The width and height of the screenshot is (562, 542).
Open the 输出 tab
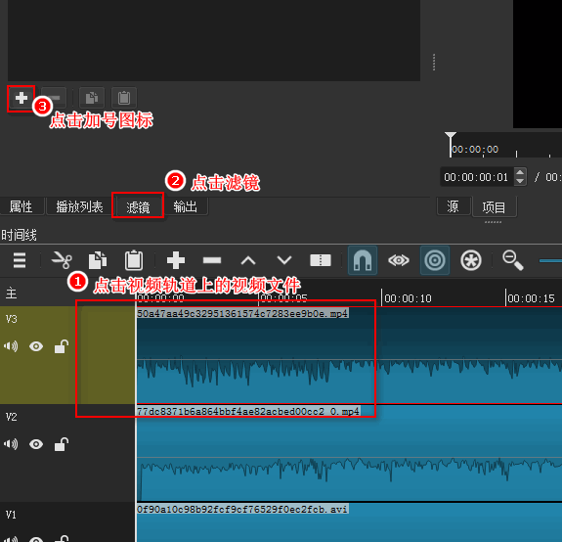[186, 206]
